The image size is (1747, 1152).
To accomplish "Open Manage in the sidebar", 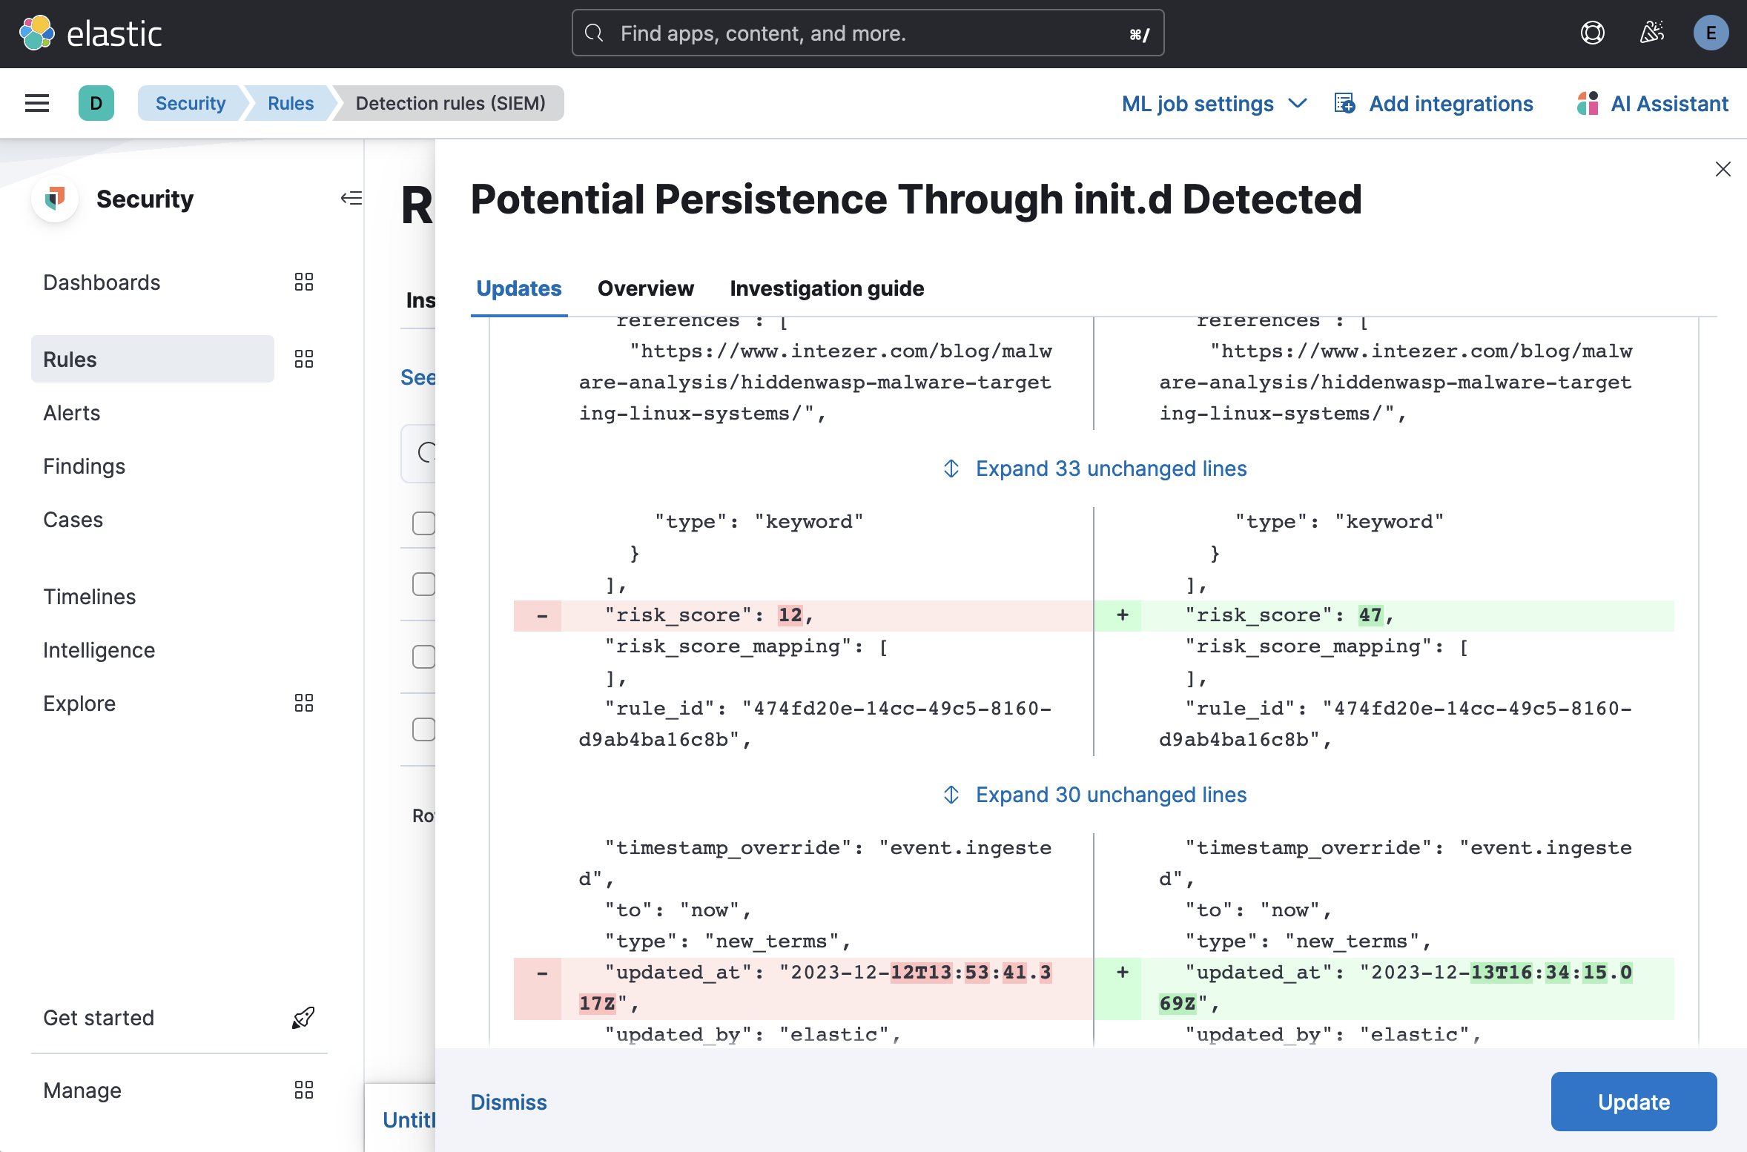I will tap(82, 1090).
